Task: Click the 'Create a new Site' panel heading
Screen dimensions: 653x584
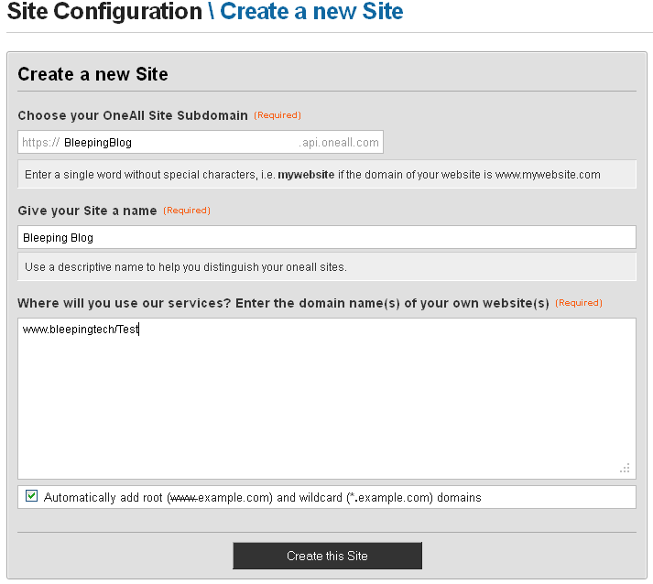Action: pyautogui.click(x=93, y=74)
